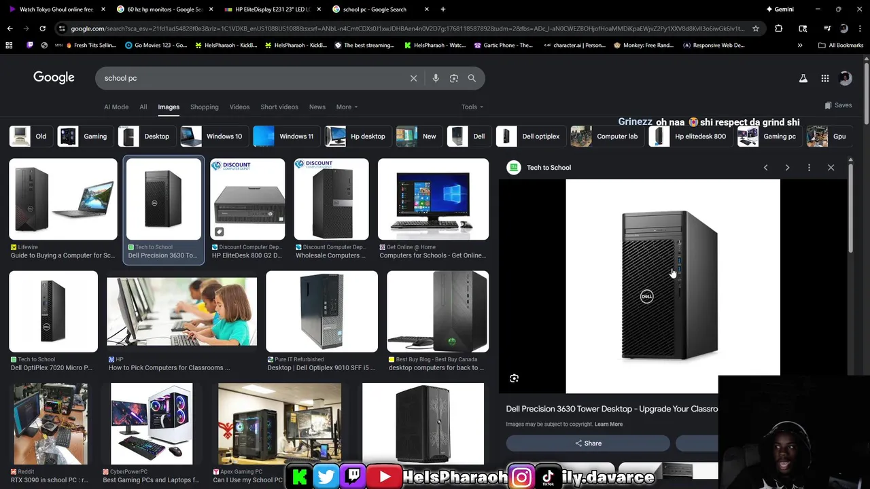The image size is (870, 489).
Task: Click the Twitter icon in the overlay
Action: (x=326, y=477)
